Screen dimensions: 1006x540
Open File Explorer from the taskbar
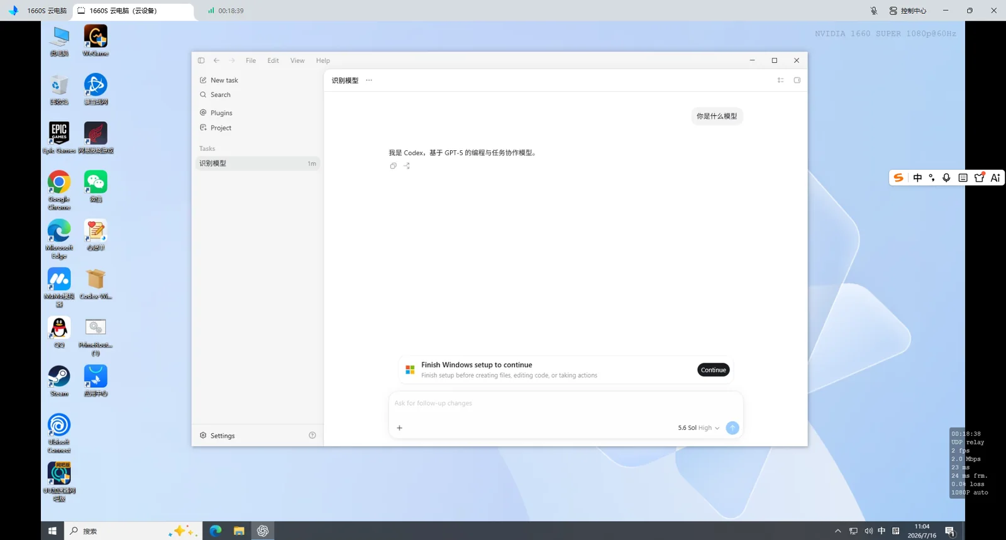point(239,531)
